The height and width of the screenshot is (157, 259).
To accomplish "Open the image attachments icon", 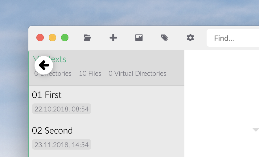I will [139, 38].
